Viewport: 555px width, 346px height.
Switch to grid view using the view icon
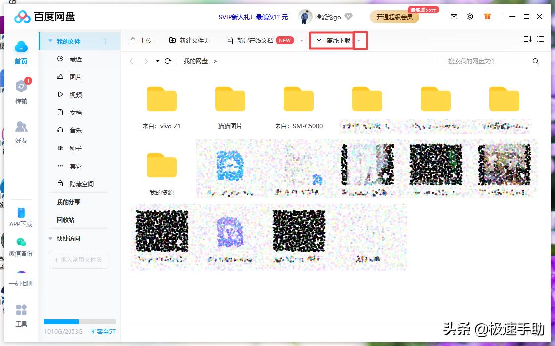coord(540,39)
